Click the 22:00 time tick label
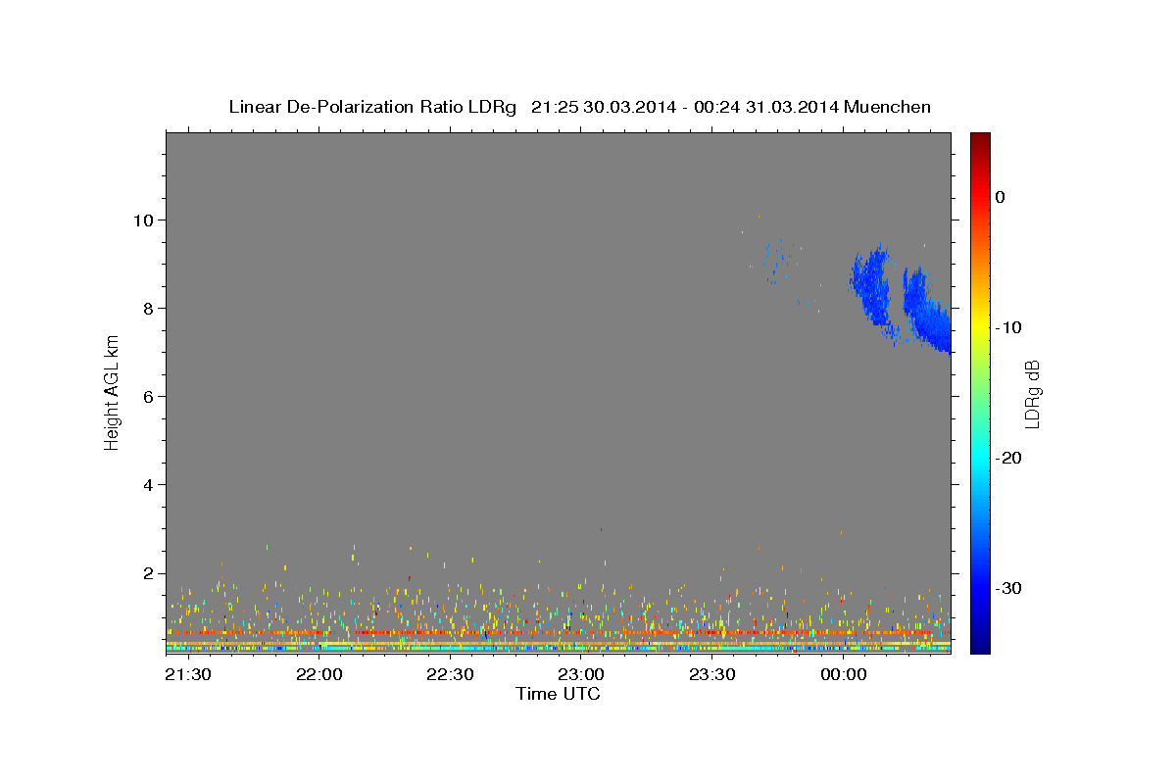Image resolution: width=1176 pixels, height=784 pixels. [318, 675]
